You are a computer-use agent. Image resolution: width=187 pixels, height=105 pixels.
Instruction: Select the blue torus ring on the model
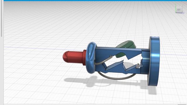tap(91, 58)
